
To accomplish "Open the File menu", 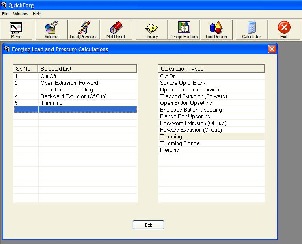I will (5, 14).
